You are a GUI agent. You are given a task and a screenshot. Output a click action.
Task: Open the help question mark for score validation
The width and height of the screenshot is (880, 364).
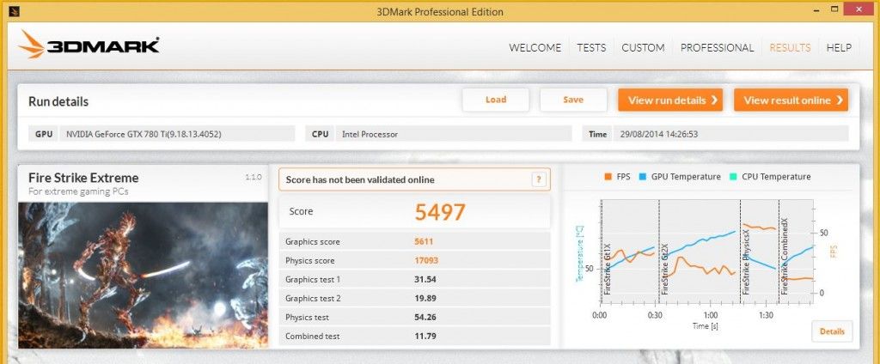coord(538,179)
